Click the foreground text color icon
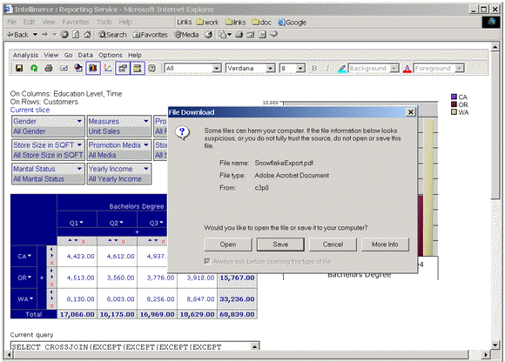Screen dimensions: 505x362 [407, 68]
